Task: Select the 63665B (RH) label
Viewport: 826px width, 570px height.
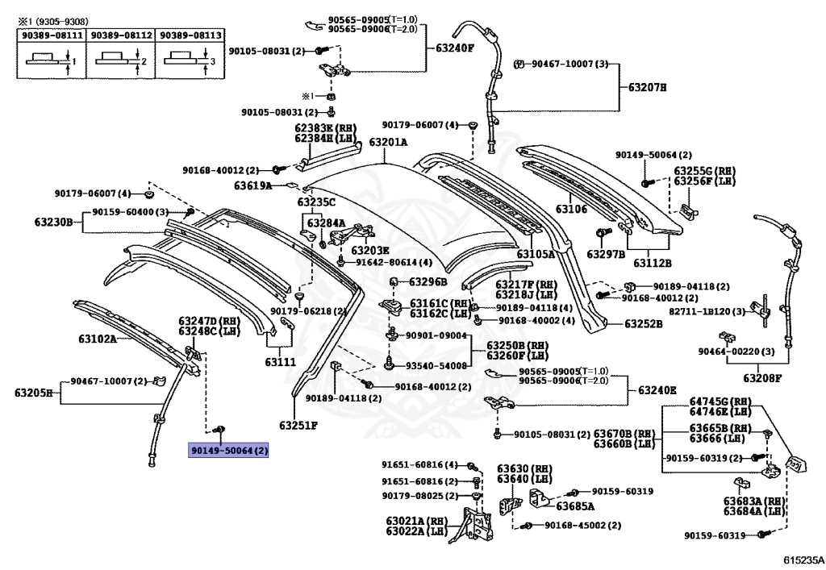Action: pos(720,428)
